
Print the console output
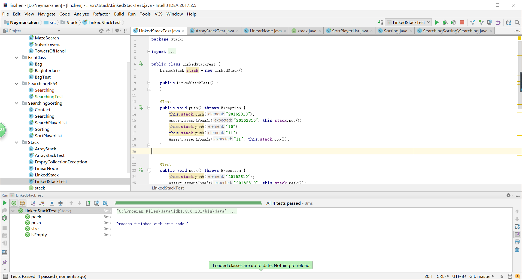click(517, 242)
